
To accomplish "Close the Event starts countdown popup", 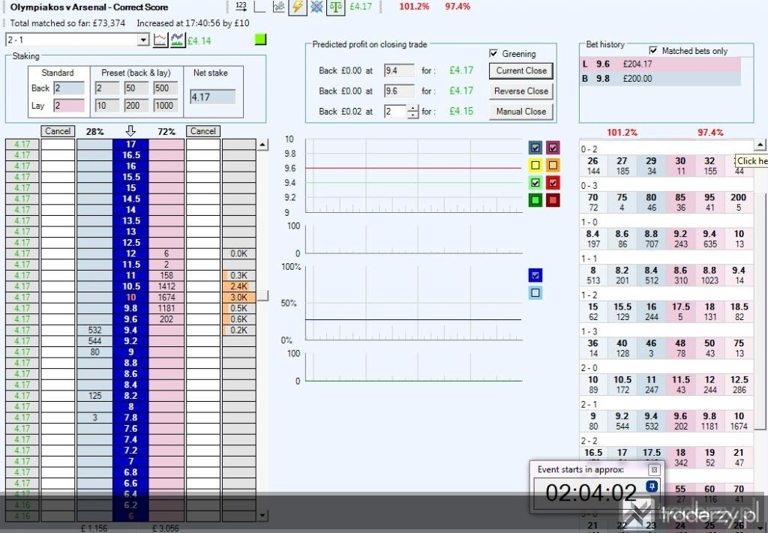I will point(654,470).
